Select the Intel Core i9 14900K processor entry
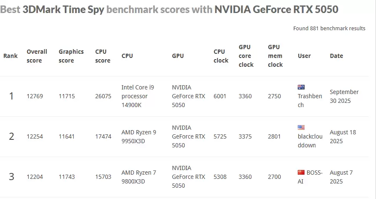The height and width of the screenshot is (199, 376). click(138, 96)
